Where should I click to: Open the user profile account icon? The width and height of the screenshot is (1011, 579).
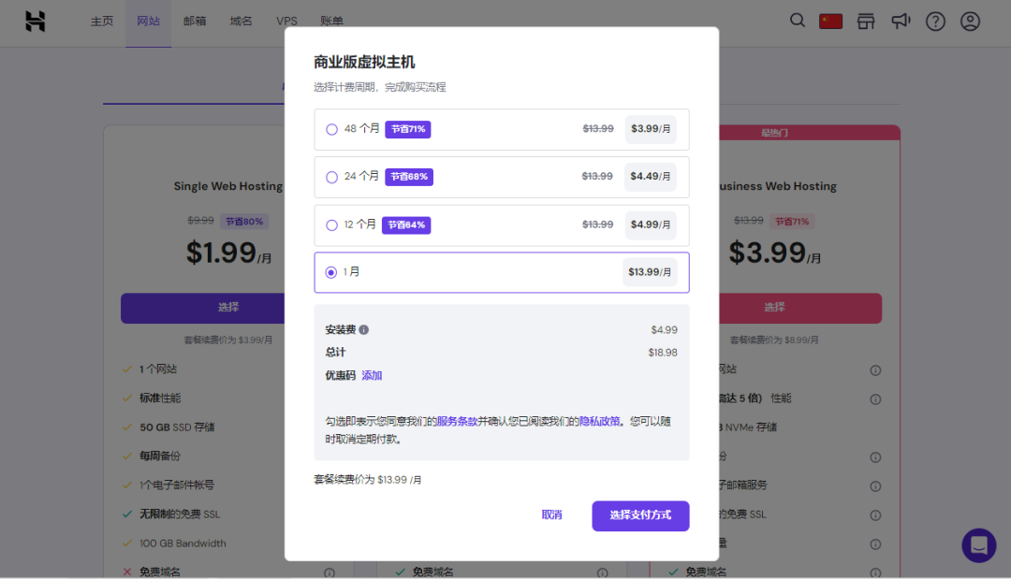coord(970,21)
